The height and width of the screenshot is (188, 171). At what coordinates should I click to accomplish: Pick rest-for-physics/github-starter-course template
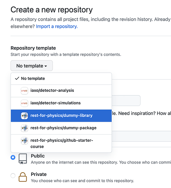(x=61, y=144)
